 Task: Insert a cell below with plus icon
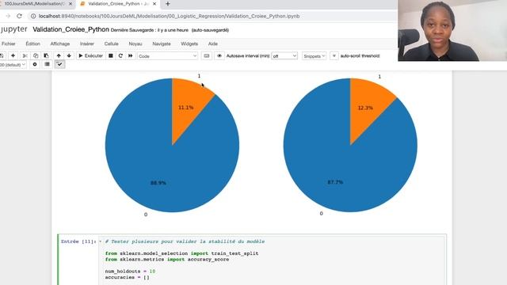[x=13, y=56]
